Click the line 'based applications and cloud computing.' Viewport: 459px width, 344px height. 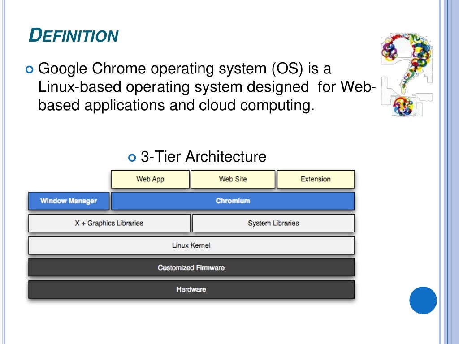coord(176,105)
